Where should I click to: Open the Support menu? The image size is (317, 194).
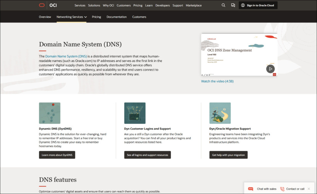[x=178, y=5]
